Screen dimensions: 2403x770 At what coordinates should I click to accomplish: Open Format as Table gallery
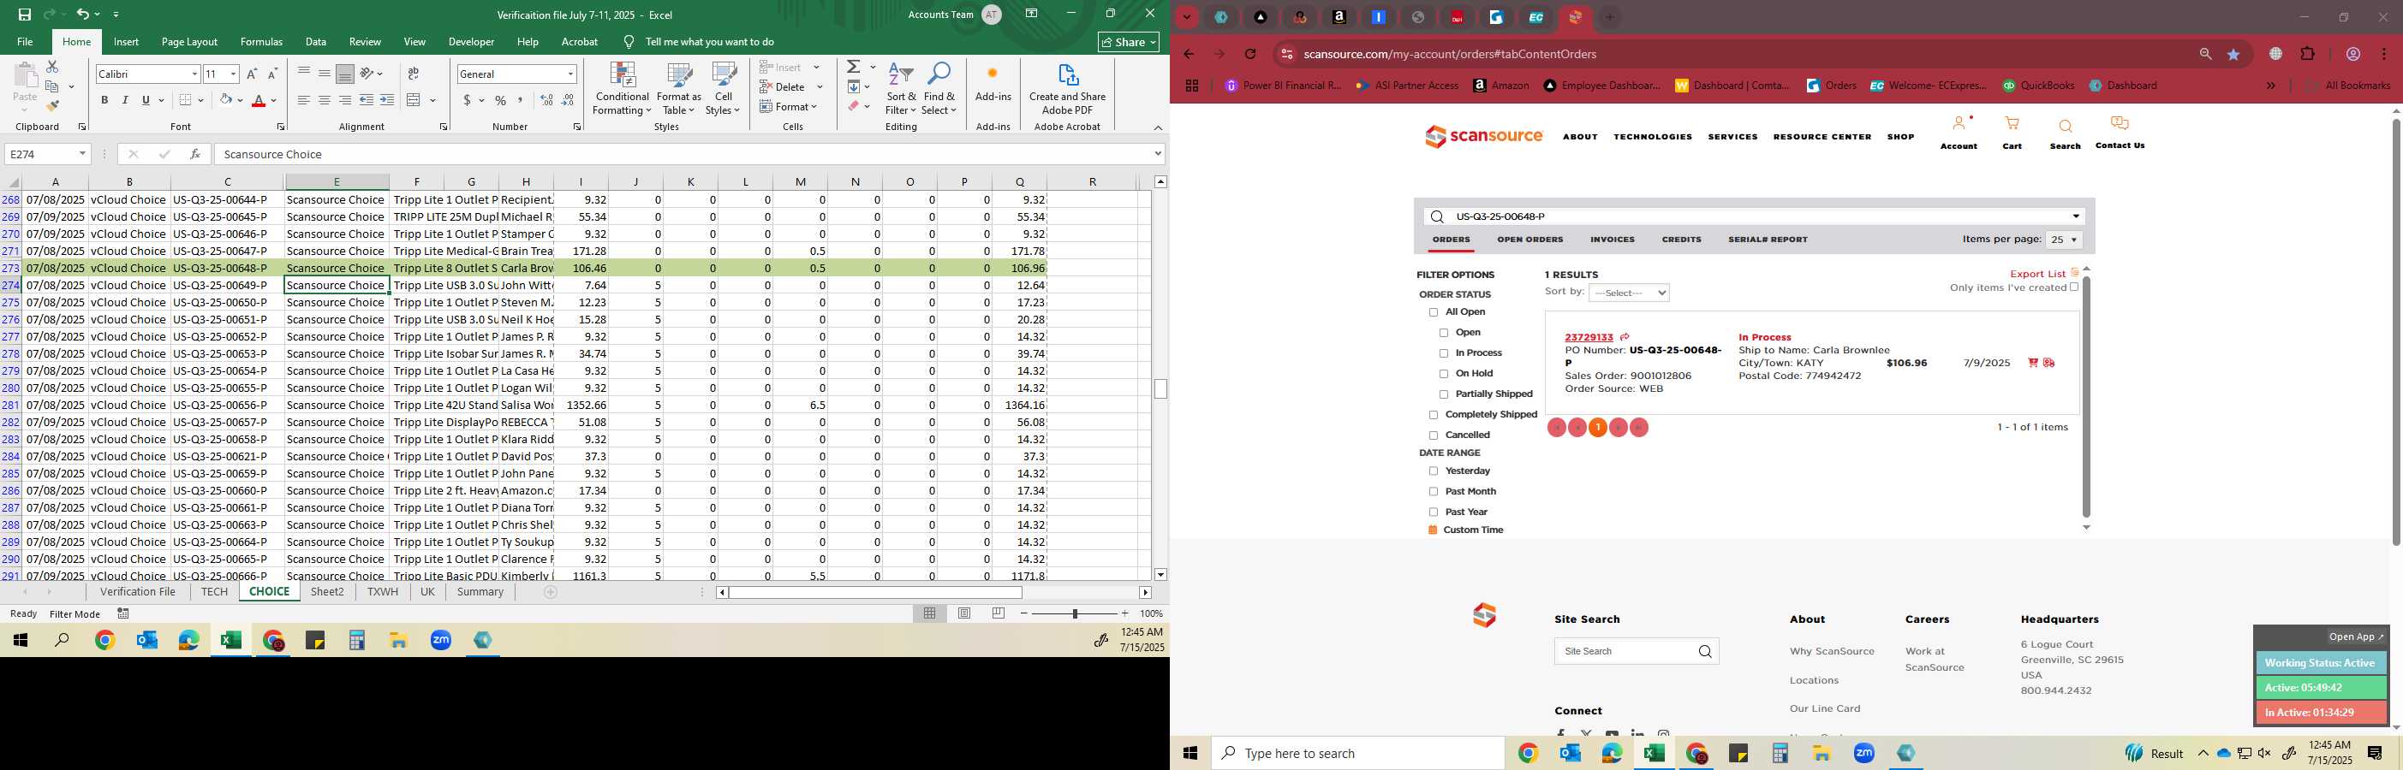pos(679,89)
